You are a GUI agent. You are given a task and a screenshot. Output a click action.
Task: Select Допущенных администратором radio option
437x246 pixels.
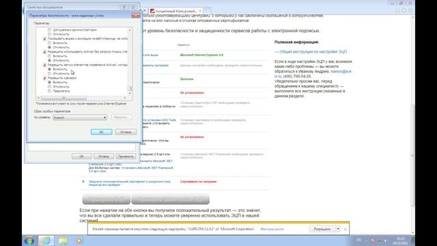pyautogui.click(x=49, y=30)
